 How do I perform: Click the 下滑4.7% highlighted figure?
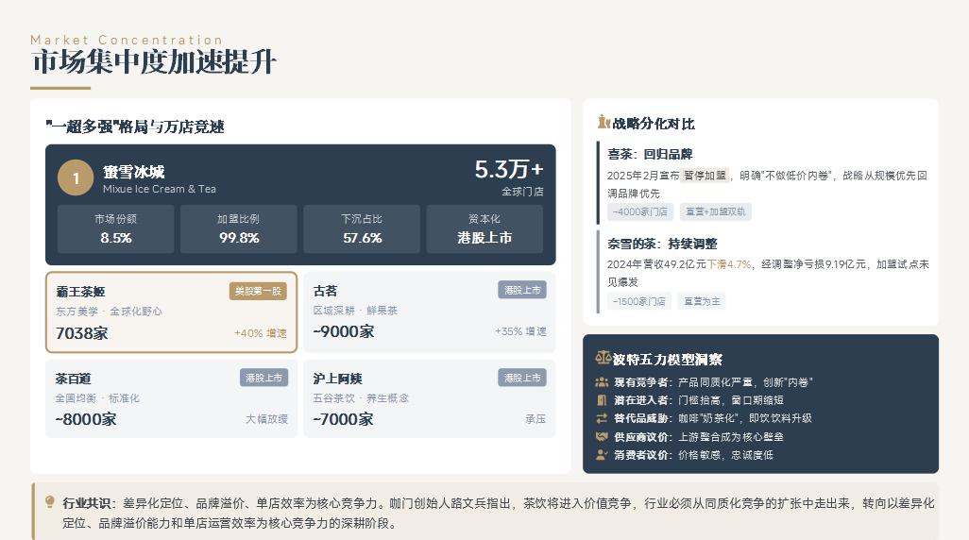coord(729,264)
